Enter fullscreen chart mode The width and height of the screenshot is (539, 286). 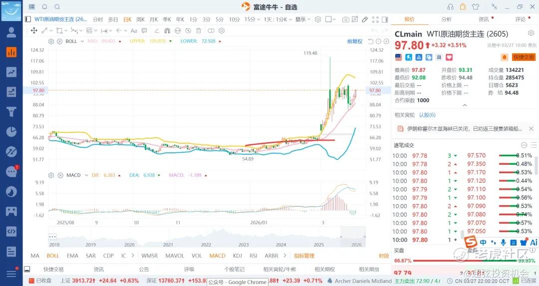tap(375, 19)
